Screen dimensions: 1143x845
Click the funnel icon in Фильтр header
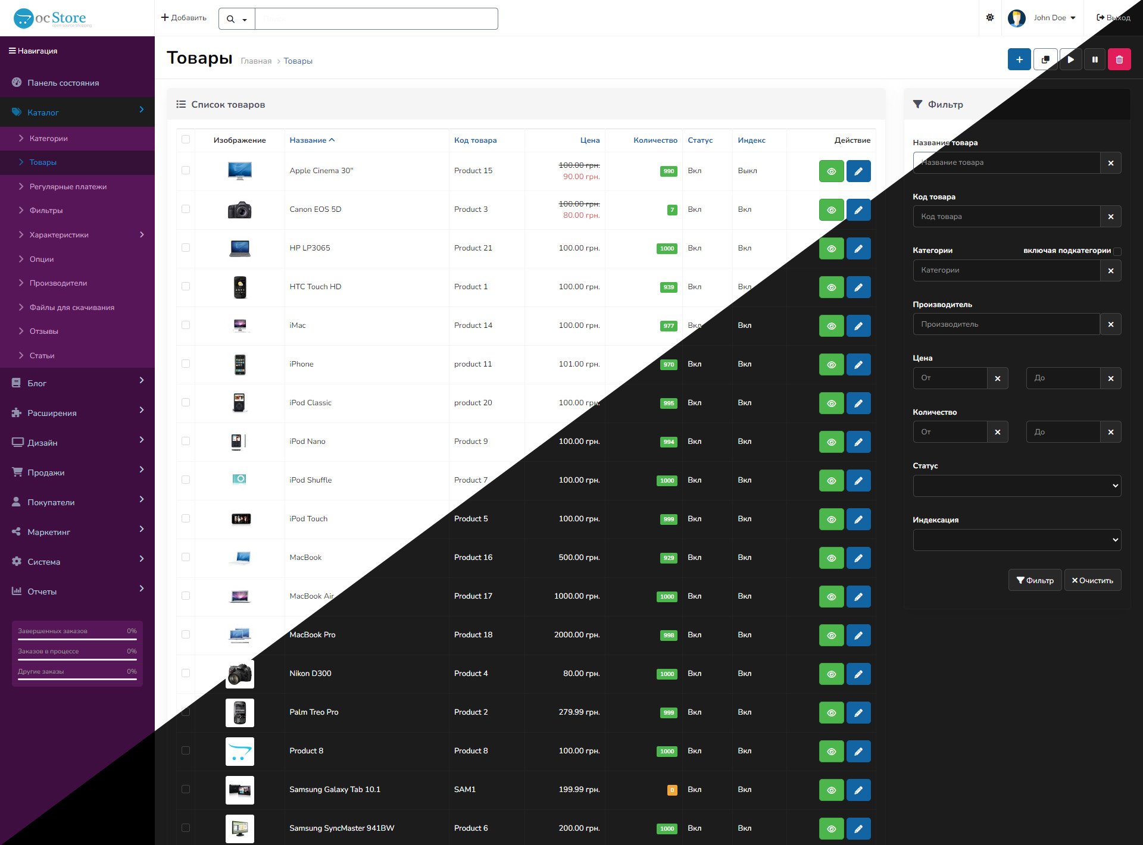click(917, 104)
